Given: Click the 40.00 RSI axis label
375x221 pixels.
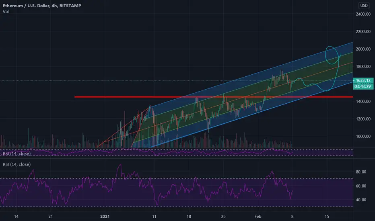Looking at the screenshot, I should click(361, 200).
